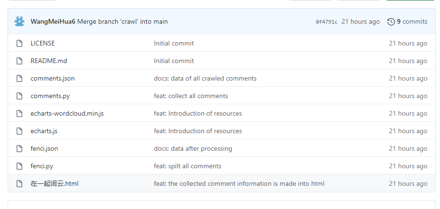Click the file icon beside README.md
Image resolution: width=440 pixels, height=209 pixels.
pos(19,61)
